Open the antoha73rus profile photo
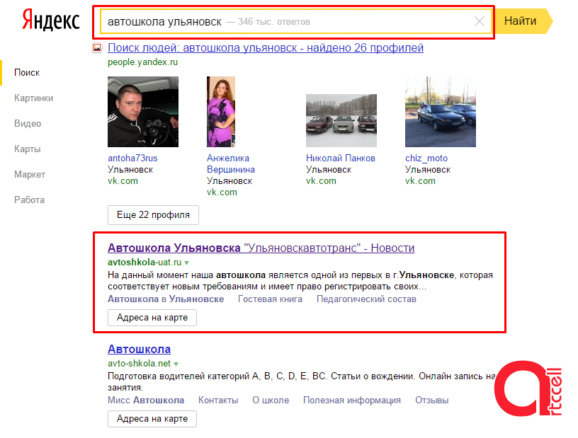The width and height of the screenshot is (578, 438). point(143,112)
